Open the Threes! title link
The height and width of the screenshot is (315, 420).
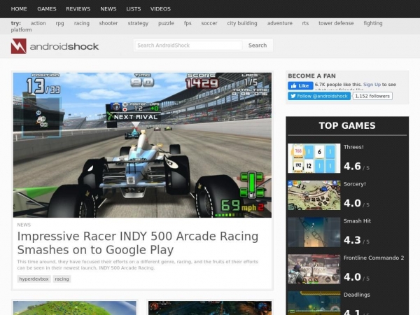click(x=353, y=147)
